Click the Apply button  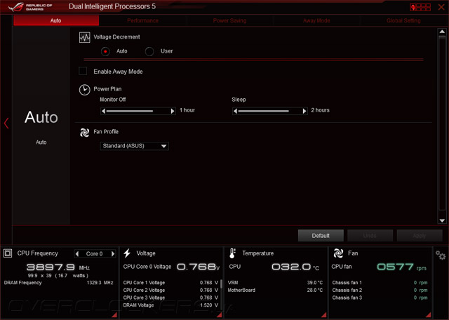420,236
